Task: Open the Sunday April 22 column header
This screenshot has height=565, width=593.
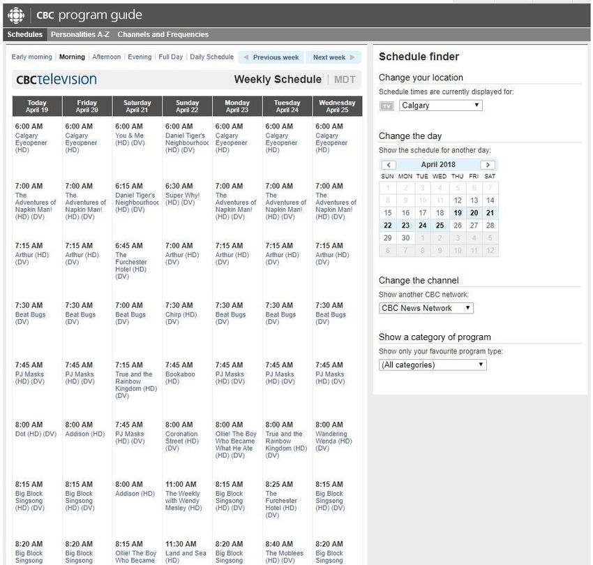Action: [x=187, y=106]
